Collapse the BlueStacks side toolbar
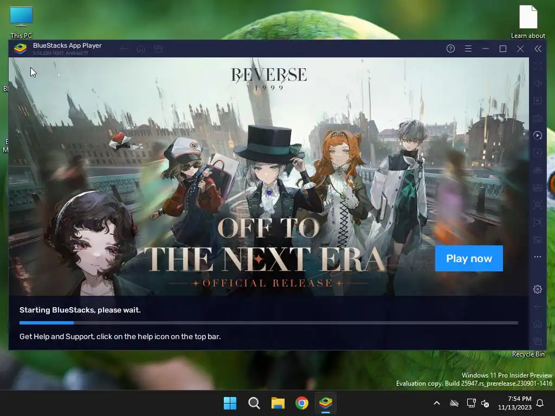 click(x=538, y=49)
